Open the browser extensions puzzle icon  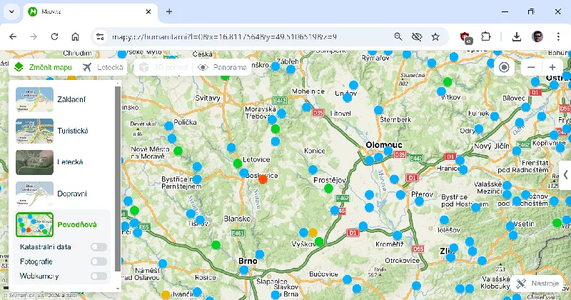coord(486,36)
